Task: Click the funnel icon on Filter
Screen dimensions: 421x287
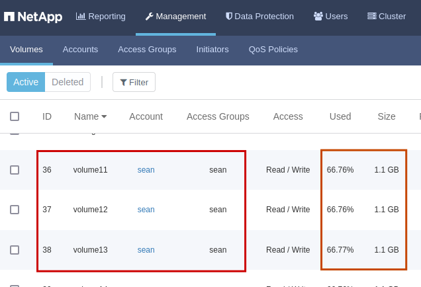Action: (123, 83)
